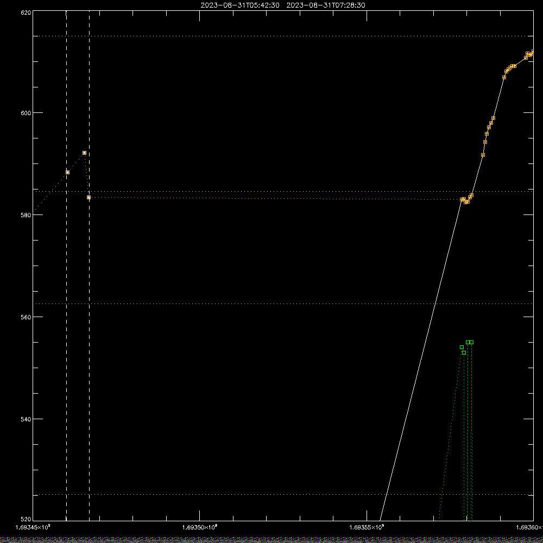
Task: Click the 1.69355×10⁹ x-axis label
Action: [x=367, y=527]
